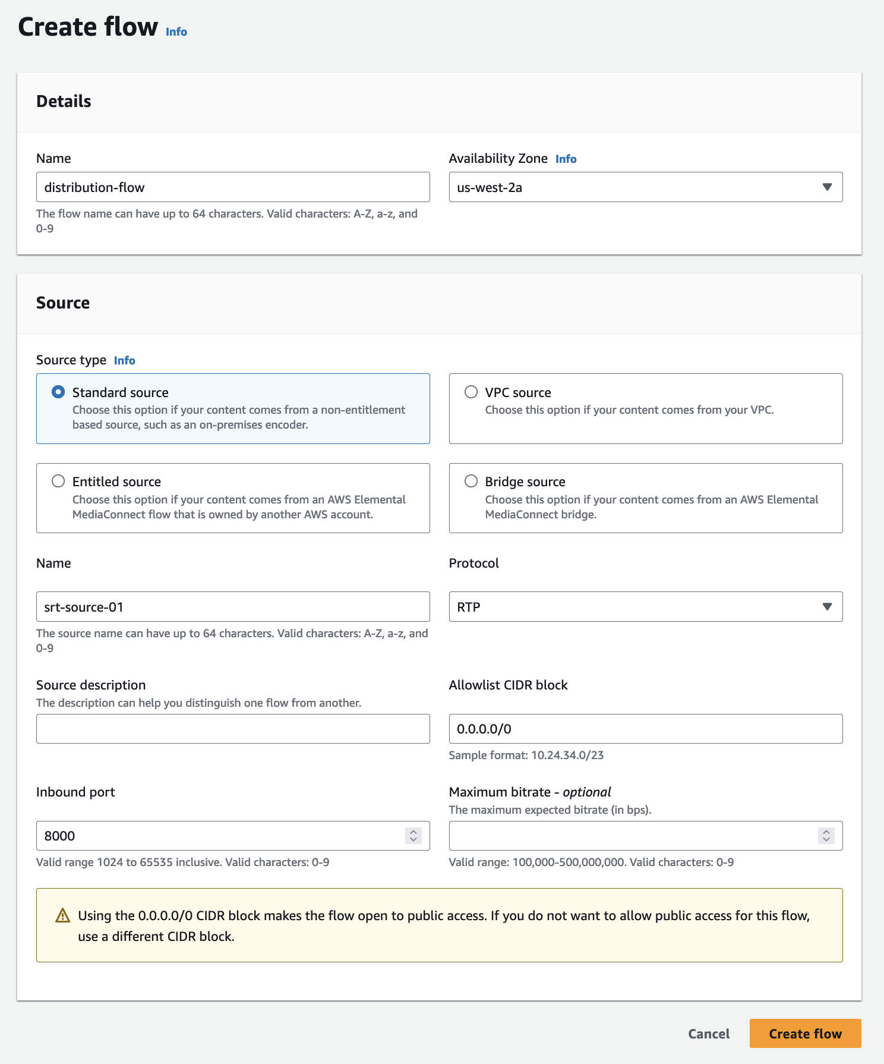The height and width of the screenshot is (1064, 884).
Task: Open Source type Info link
Action: [x=124, y=361]
